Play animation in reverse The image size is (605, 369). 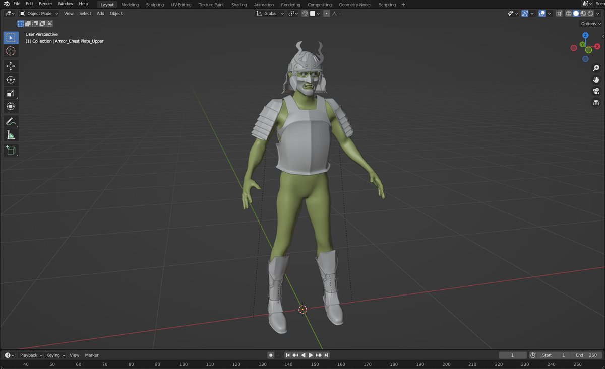pyautogui.click(x=304, y=355)
